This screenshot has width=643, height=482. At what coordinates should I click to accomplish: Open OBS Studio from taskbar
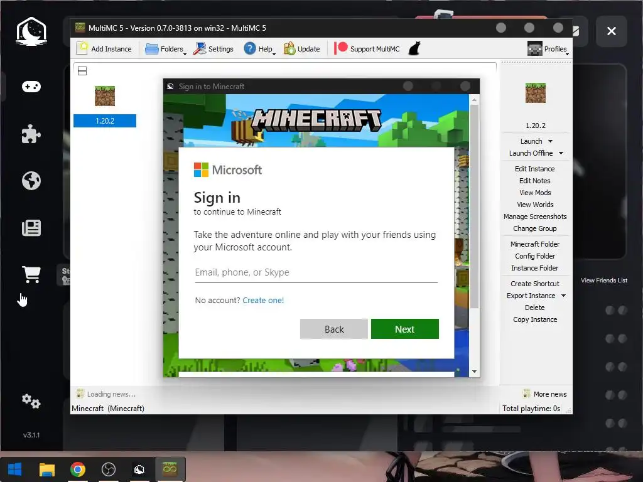click(x=108, y=469)
